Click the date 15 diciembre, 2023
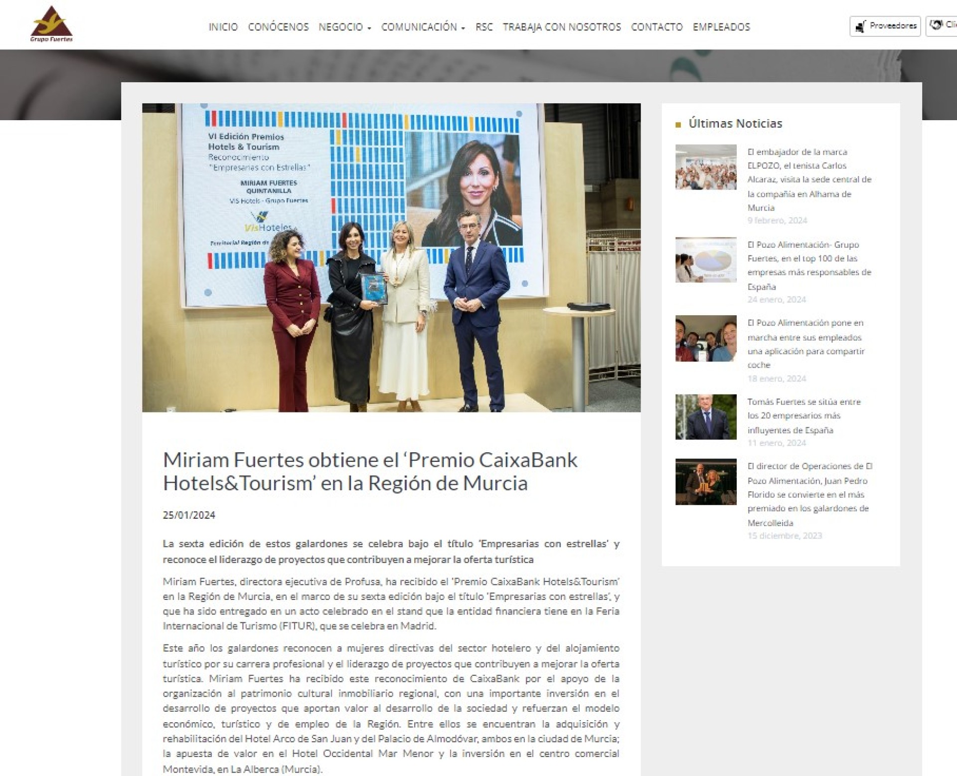 785,536
